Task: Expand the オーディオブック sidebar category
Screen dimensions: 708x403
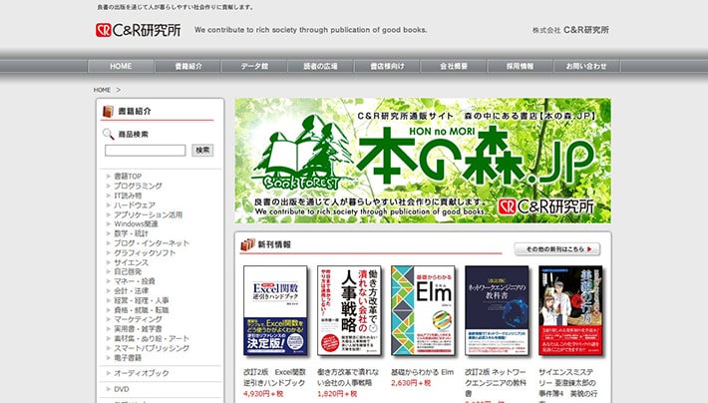Action: (x=140, y=373)
